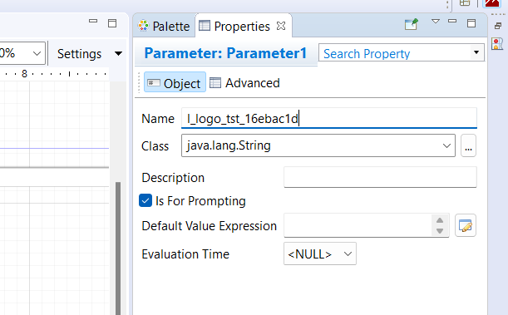This screenshot has height=315, width=508.
Task: Uncheck the Is For Prompting checkbox
Action: point(145,201)
